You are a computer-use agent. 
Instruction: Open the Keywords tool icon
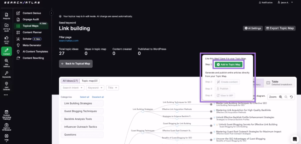click(6, 74)
